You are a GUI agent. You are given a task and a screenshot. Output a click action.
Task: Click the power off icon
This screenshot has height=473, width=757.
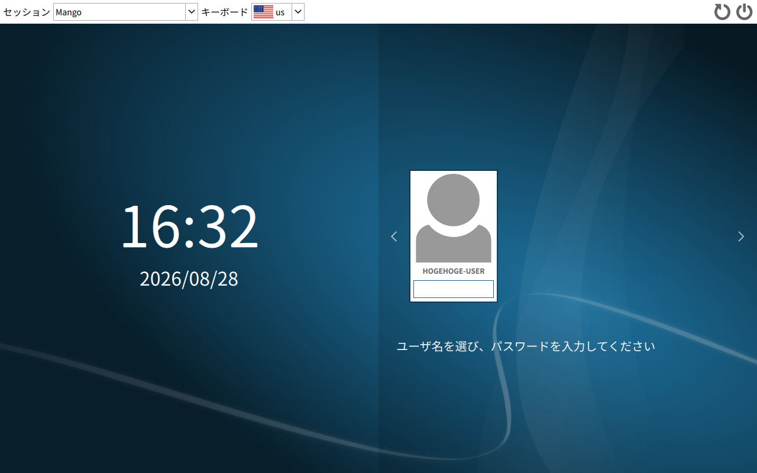(x=744, y=12)
